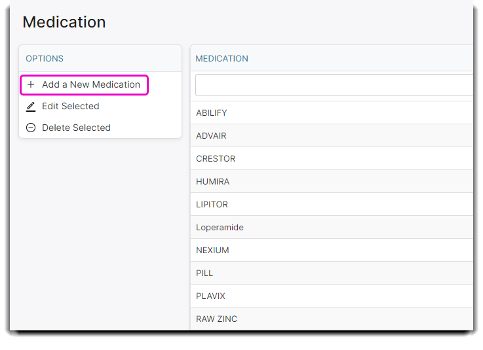The height and width of the screenshot is (350, 483).
Task: Click the OPTIONS panel header
Action: click(45, 59)
